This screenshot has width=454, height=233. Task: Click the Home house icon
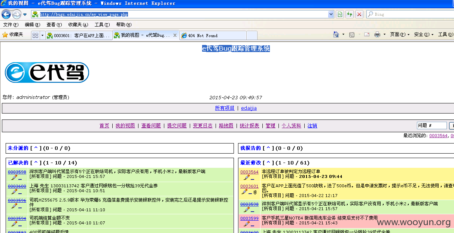pyautogui.click(x=336, y=34)
